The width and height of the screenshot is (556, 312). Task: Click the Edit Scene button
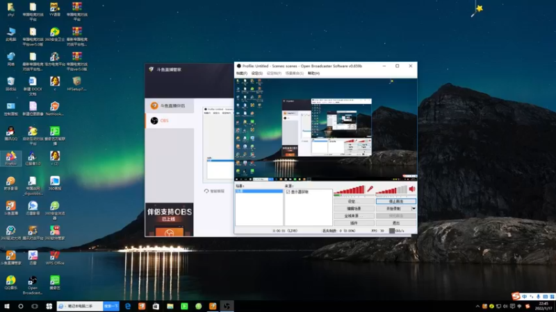(354, 209)
